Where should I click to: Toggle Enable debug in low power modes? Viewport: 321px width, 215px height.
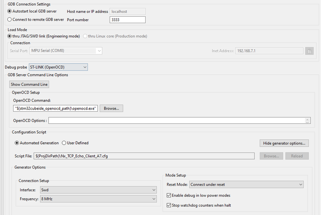click(169, 195)
